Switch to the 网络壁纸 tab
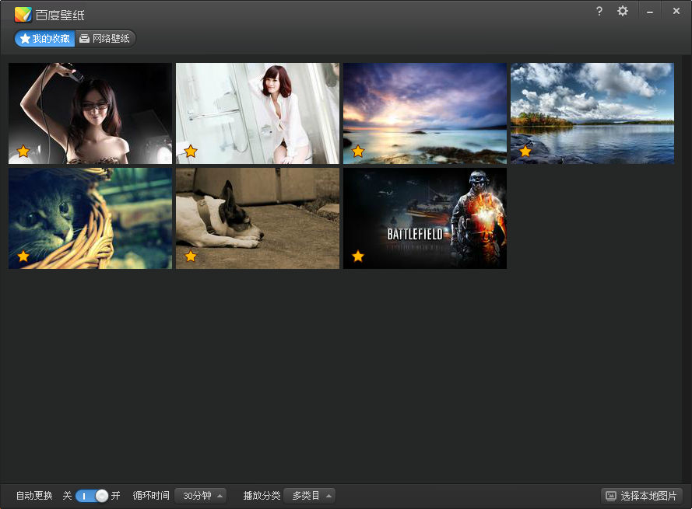The image size is (692, 509). point(105,39)
